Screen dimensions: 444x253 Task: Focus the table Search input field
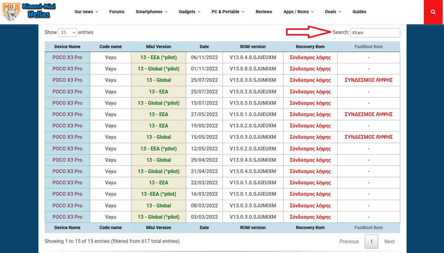375,33
